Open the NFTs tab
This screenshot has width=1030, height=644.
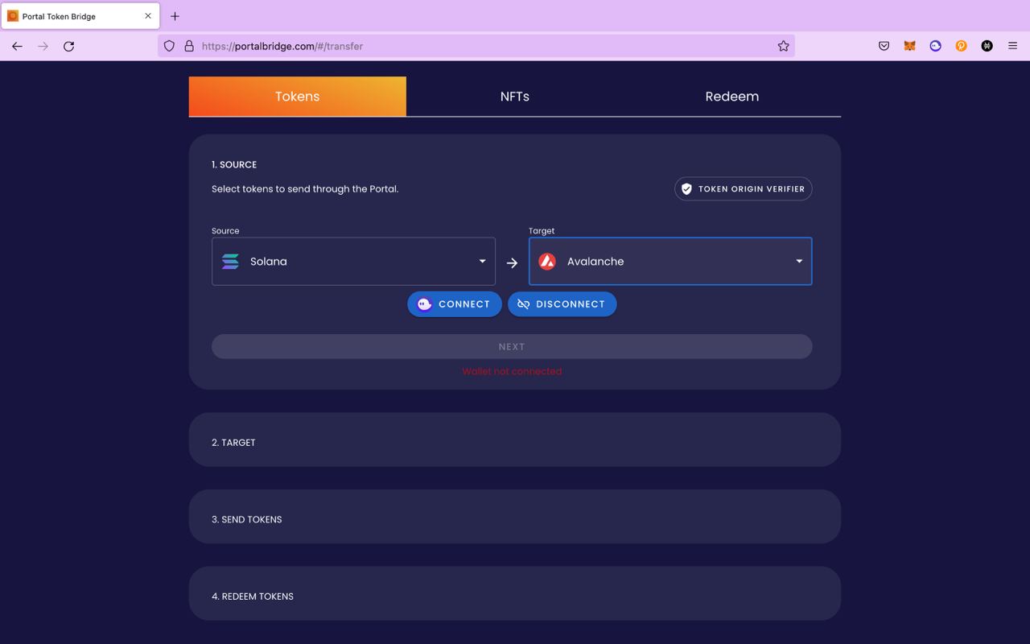tap(515, 97)
